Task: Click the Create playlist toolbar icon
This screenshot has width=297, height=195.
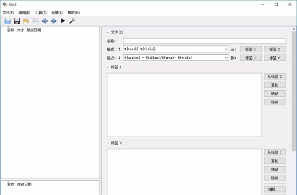Action: [35, 21]
